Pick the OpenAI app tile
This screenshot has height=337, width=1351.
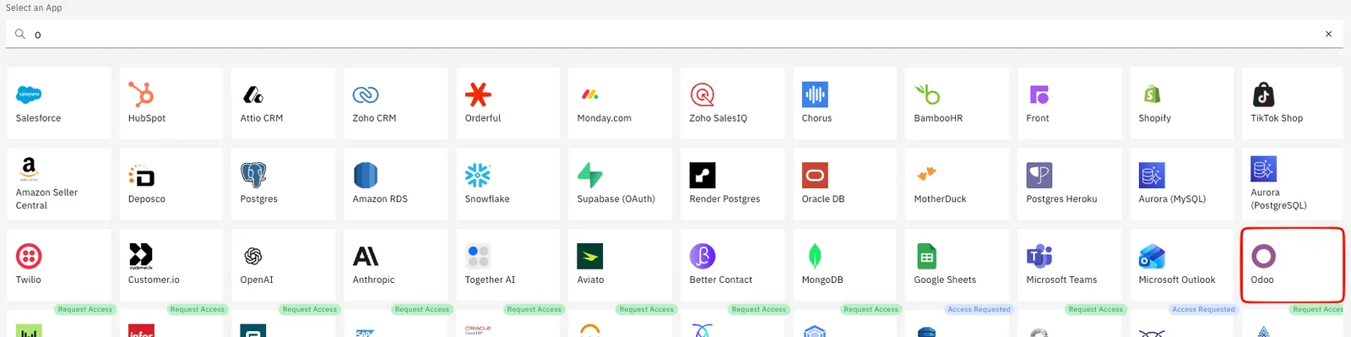tap(284, 265)
